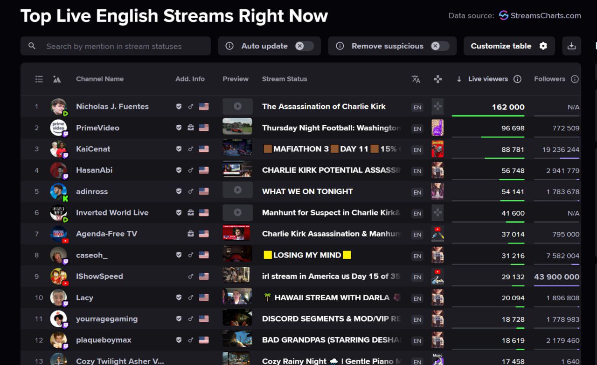Click the briefcase icon for Inverted World Live
The image size is (597, 365).
pos(191,213)
